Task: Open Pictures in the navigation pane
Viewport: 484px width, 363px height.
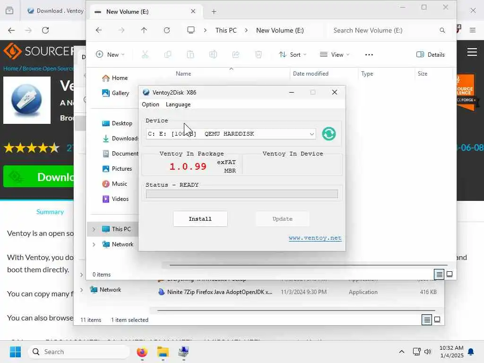Action: pyautogui.click(x=117, y=169)
